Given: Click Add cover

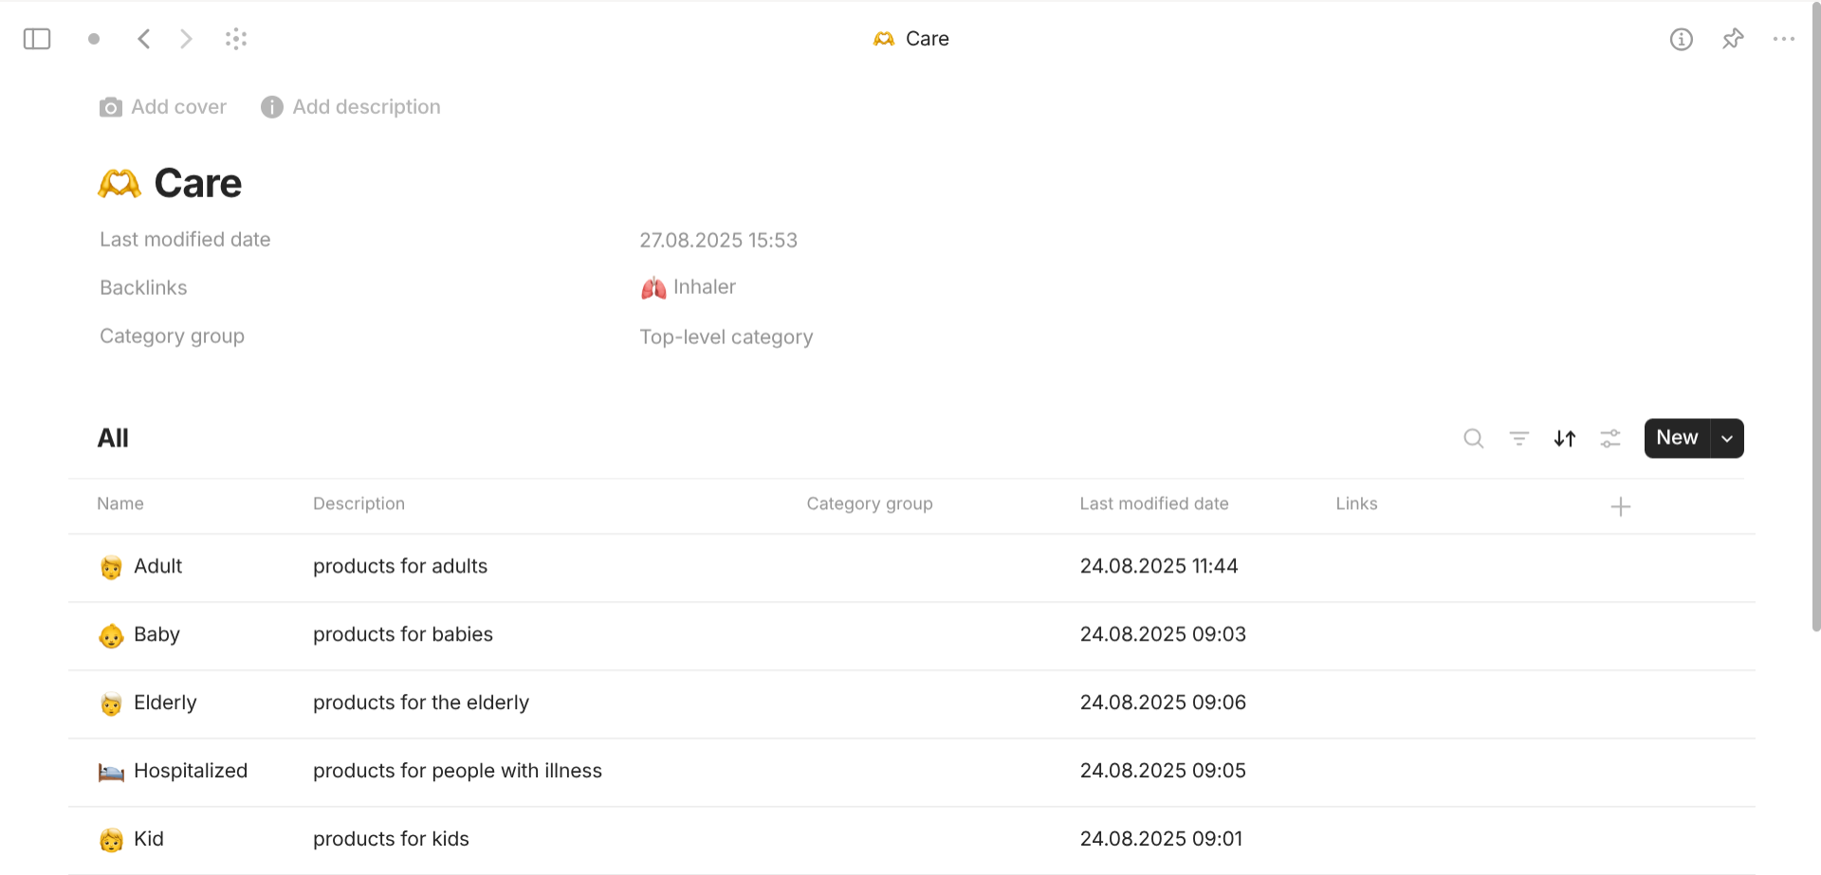Looking at the screenshot, I should (162, 107).
